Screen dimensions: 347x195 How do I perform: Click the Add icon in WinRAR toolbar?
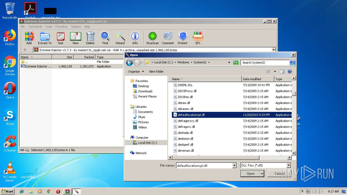[x=29, y=38]
